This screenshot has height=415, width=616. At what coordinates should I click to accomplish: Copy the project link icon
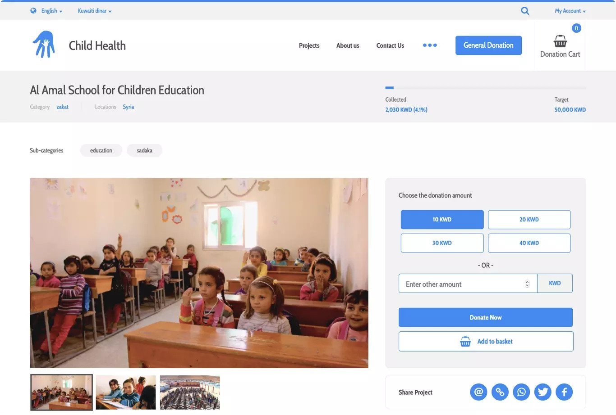click(x=500, y=392)
